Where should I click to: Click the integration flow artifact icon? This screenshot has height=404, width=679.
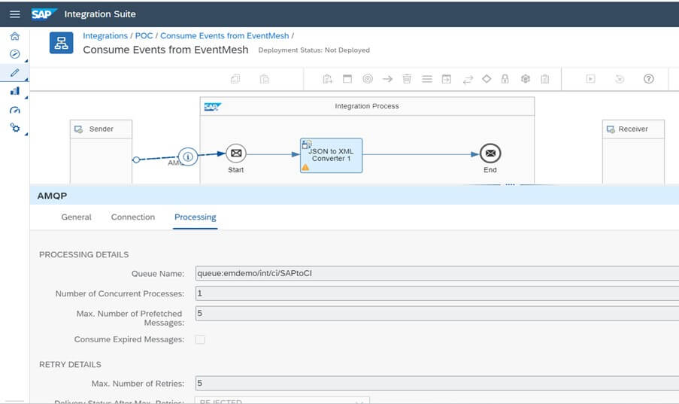(x=61, y=43)
